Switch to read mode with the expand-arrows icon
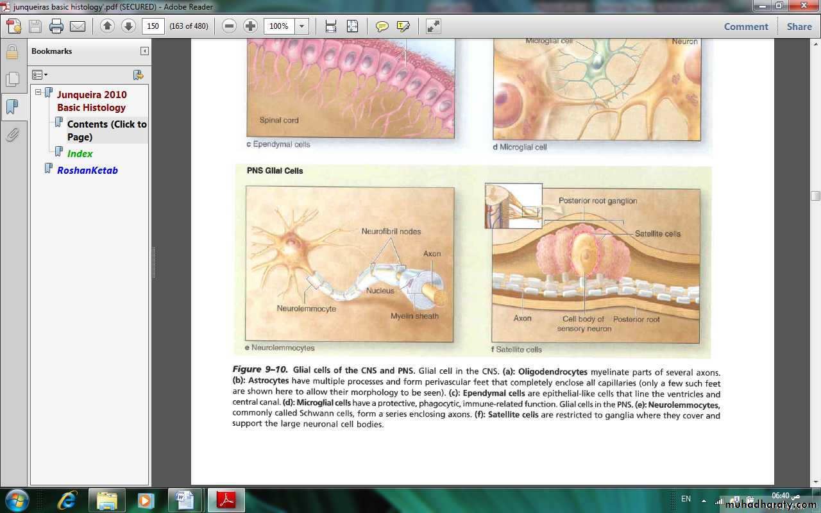The image size is (821, 513). coord(434,26)
